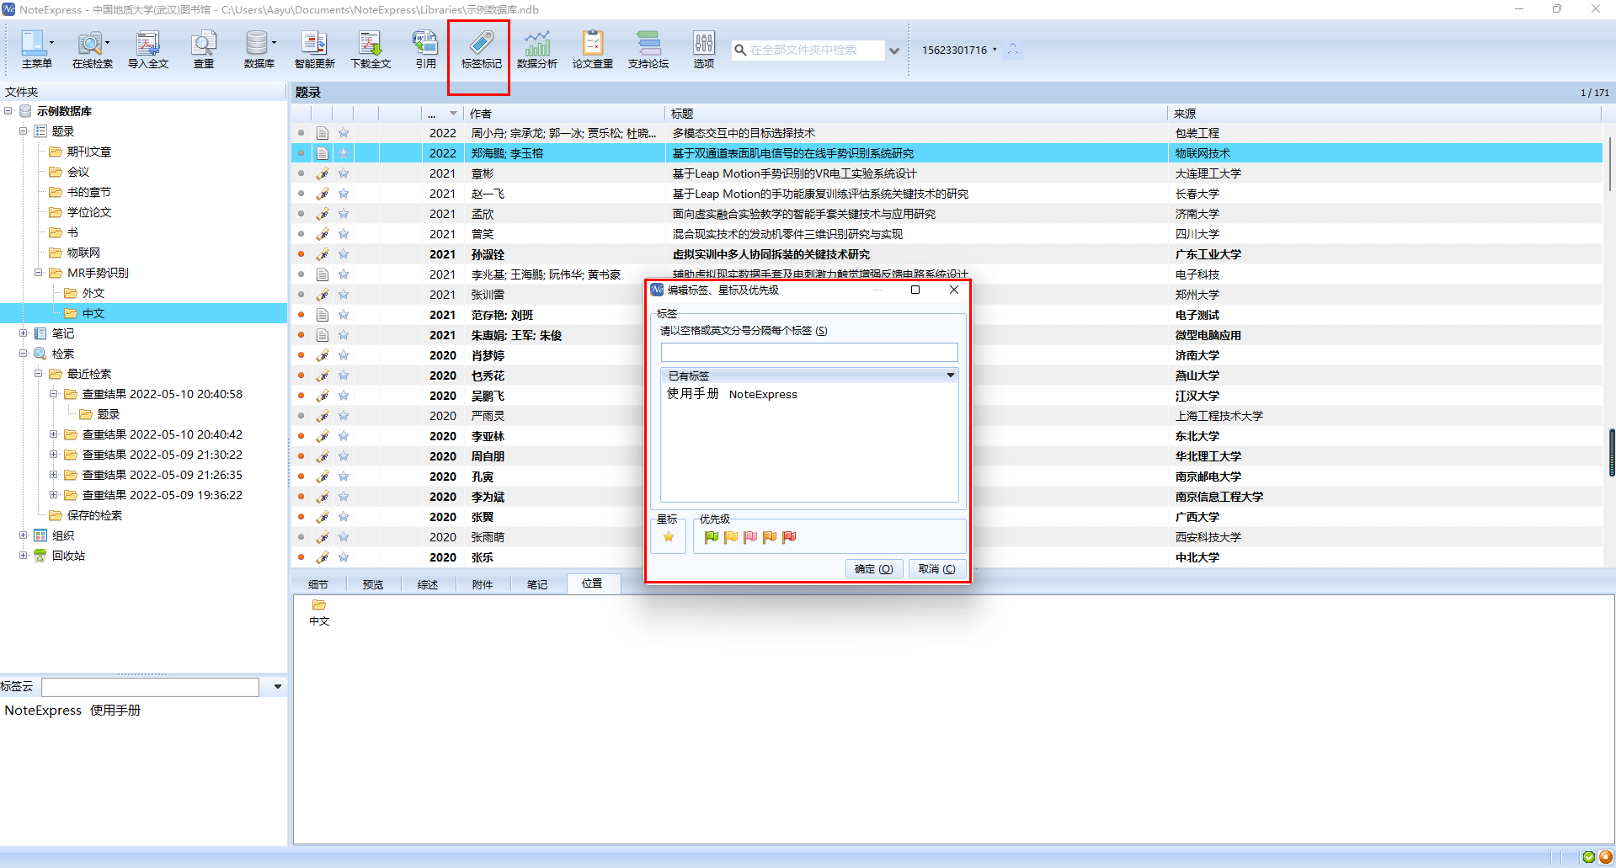The image size is (1616, 868).
Task: Select the green priority flag
Action: (x=712, y=537)
